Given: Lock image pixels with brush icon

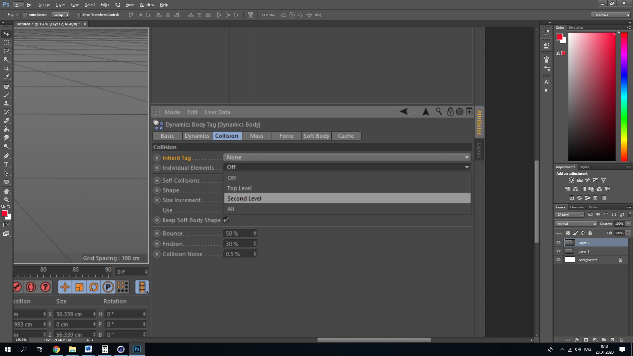Looking at the screenshot, I should tap(576, 233).
